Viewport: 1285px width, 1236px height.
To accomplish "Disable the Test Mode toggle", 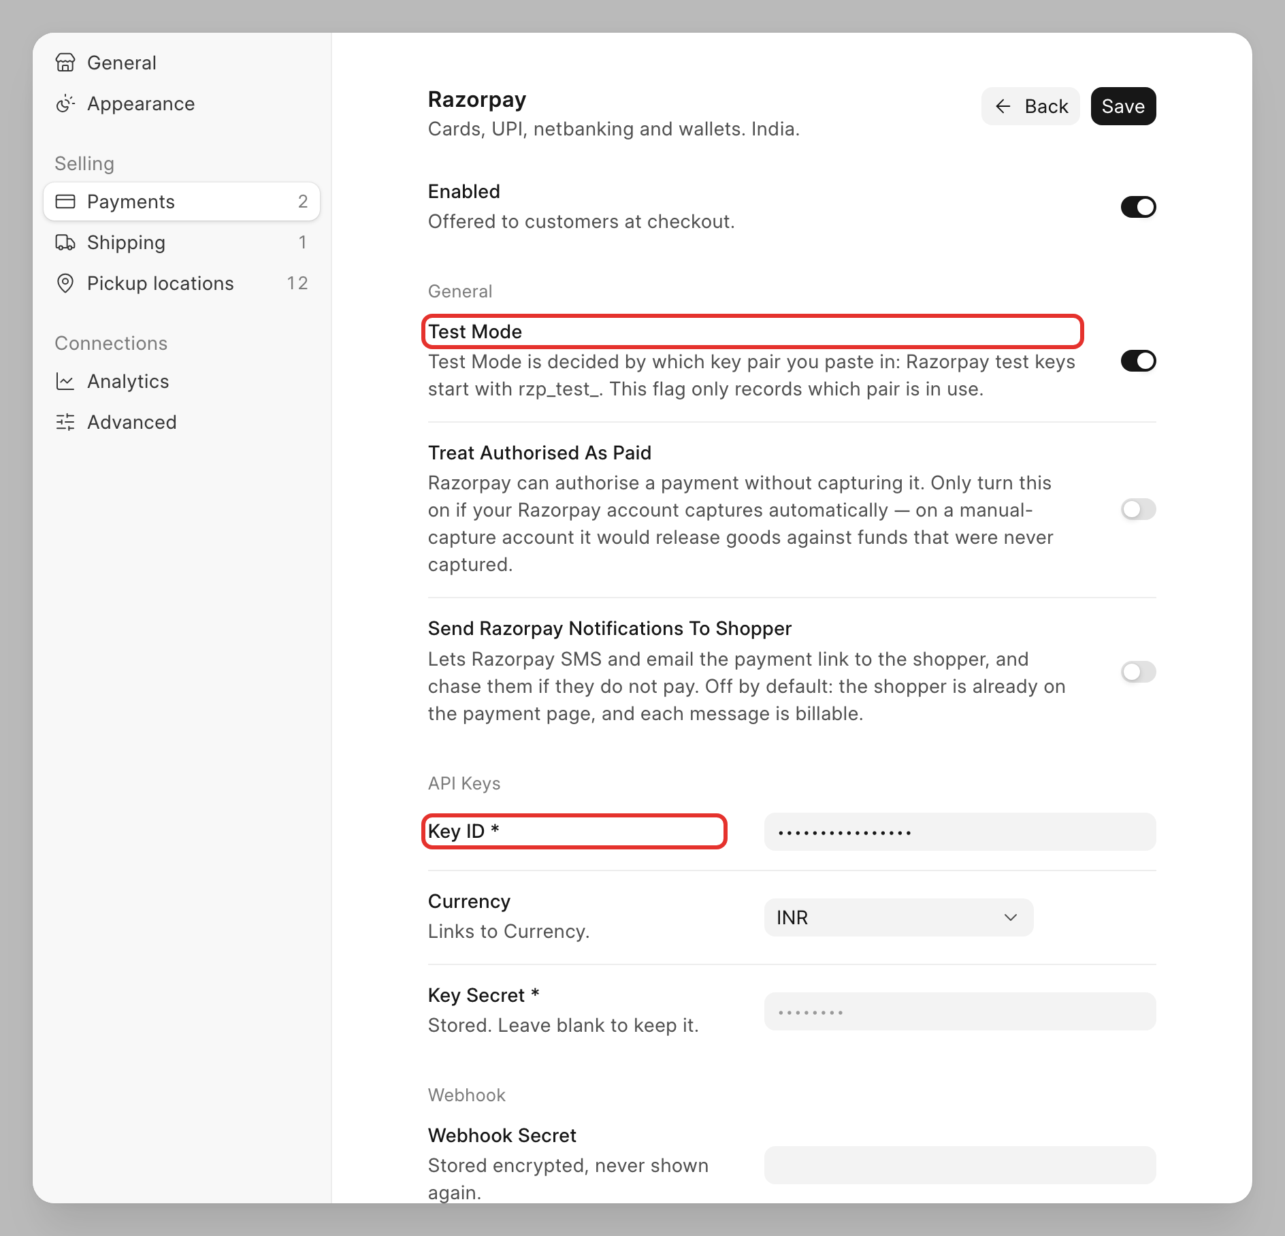I will pos(1138,361).
